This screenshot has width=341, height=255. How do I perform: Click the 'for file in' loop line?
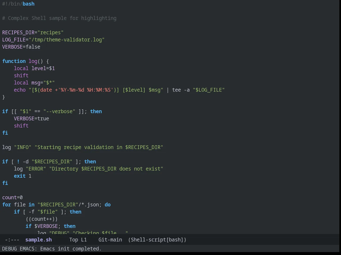56,205
